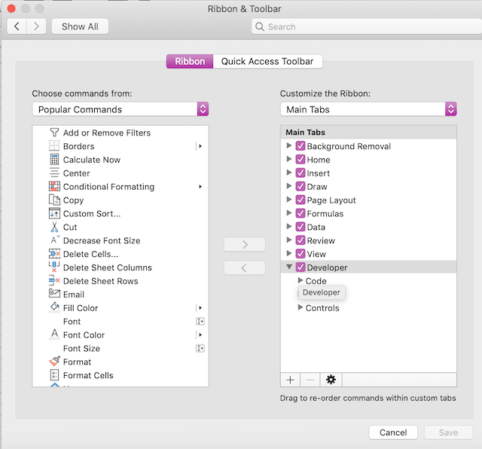The height and width of the screenshot is (449, 482).
Task: Expand the Page Layout disclosure triangle
Action: pos(288,200)
